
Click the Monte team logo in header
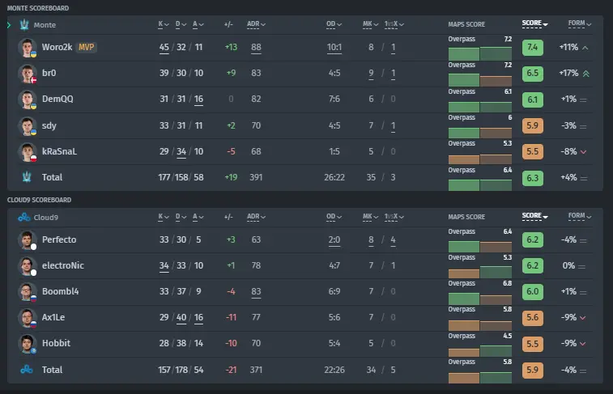point(24,24)
